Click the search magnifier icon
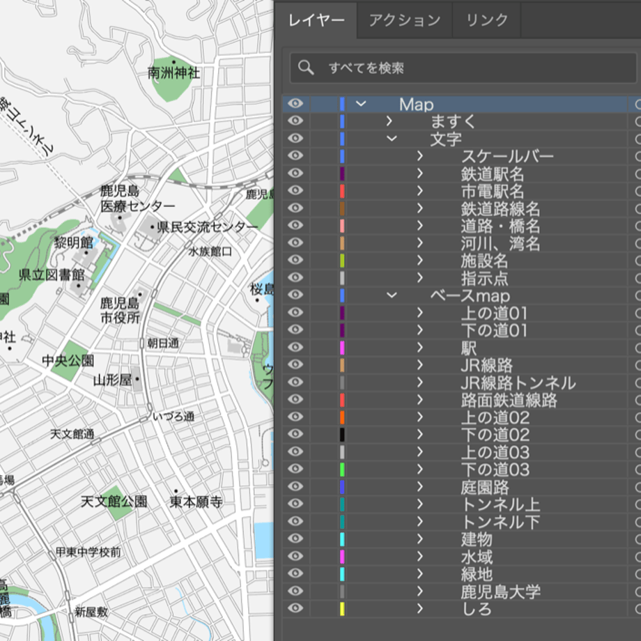This screenshot has height=641, width=641. pos(305,68)
